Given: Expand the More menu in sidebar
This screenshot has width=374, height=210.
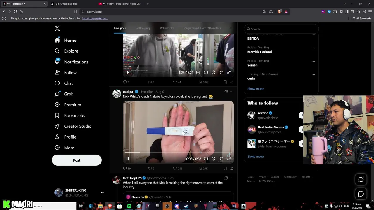Looking at the screenshot, I should coord(65,148).
